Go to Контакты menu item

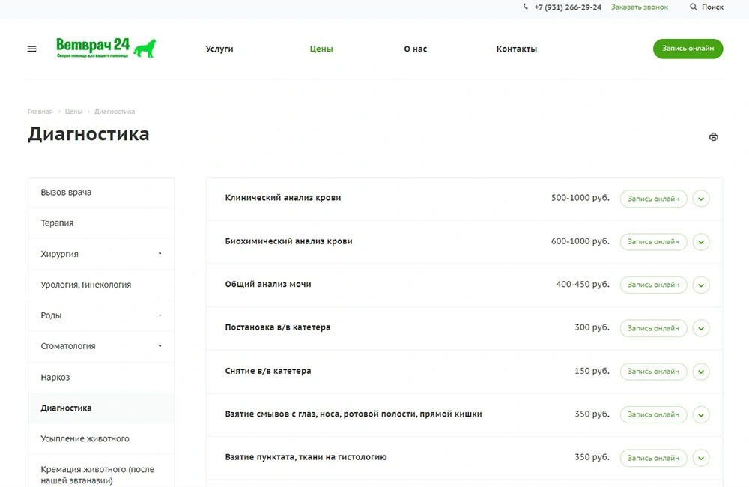coord(516,49)
